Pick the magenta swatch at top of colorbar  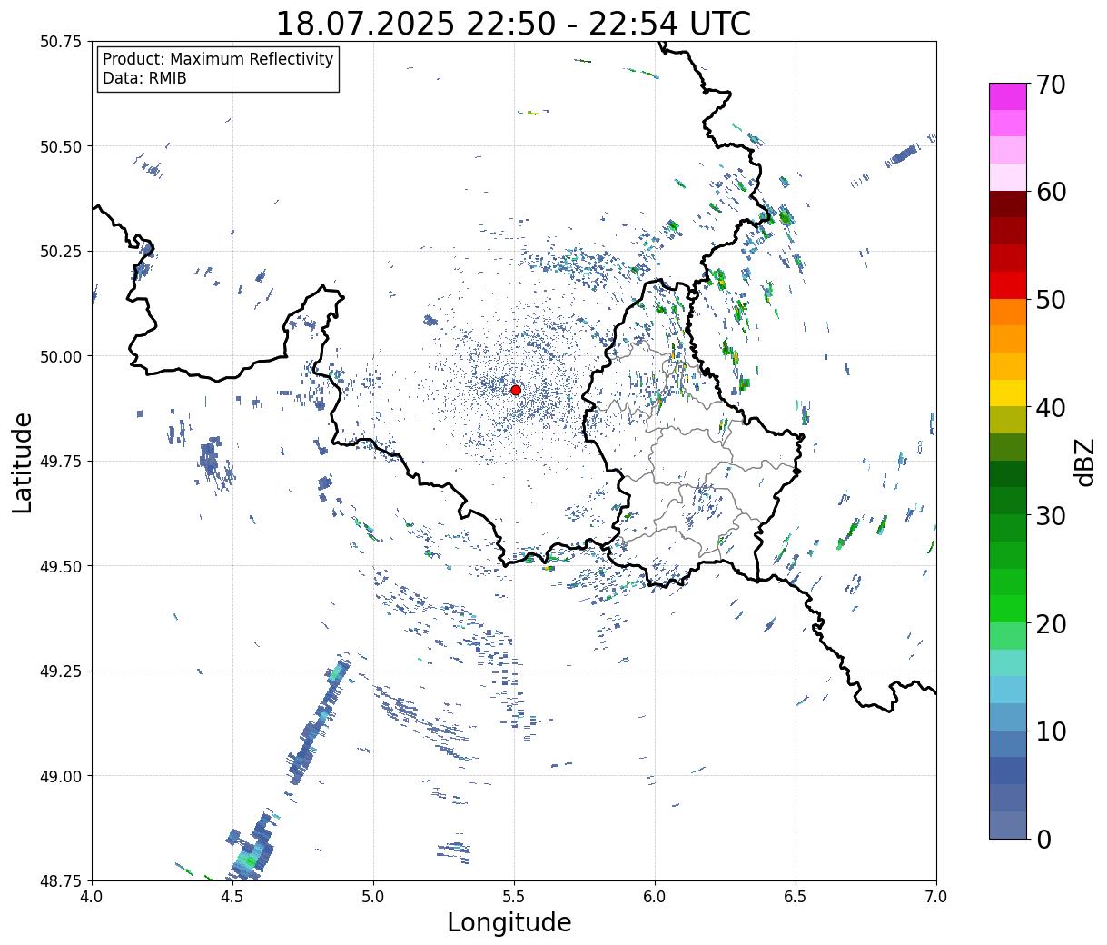1008,96
